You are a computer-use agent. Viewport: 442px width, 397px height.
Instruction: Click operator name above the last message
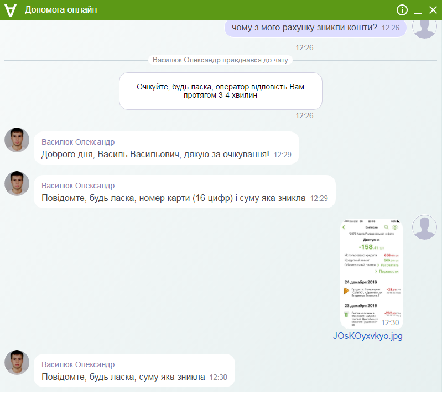[78, 364]
